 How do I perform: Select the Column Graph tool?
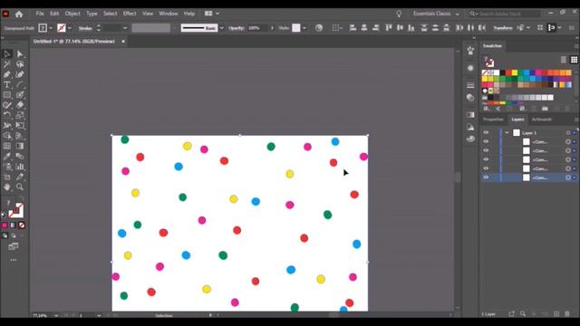(x=20, y=167)
